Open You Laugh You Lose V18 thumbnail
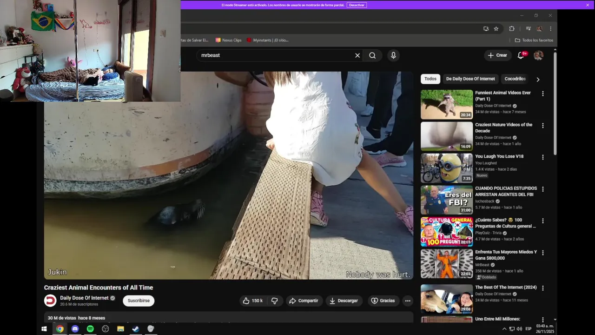This screenshot has width=595, height=335. point(447,168)
